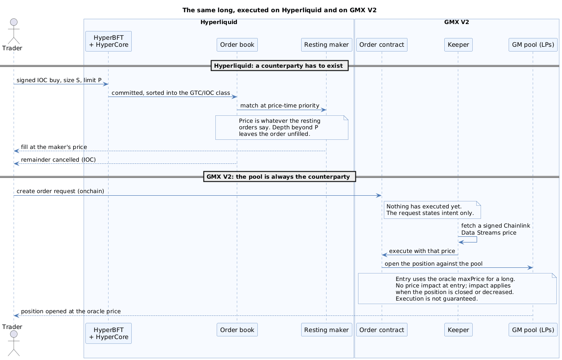The image size is (562, 360).
Task: Click the bottom Order contract box
Action: click(382, 329)
